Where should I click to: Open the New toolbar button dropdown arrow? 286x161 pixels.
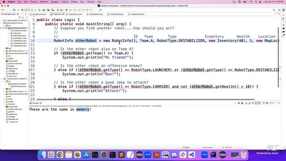(5, 10)
